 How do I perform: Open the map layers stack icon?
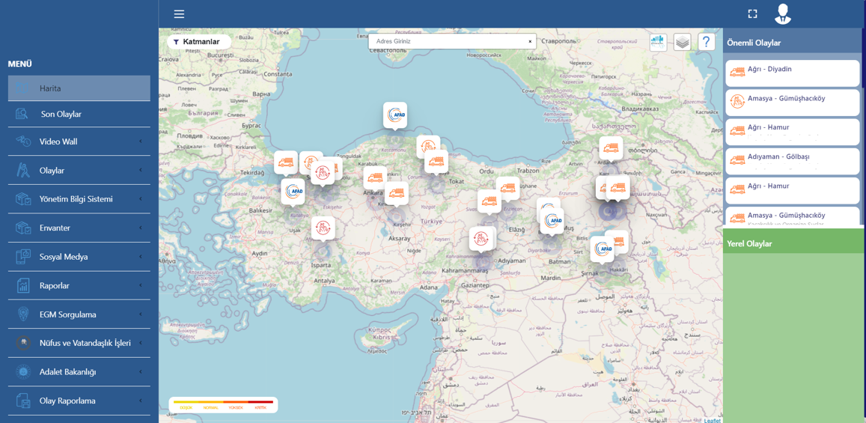(682, 42)
